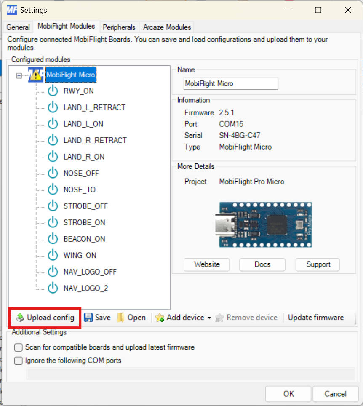Confirm settings with OK

pos(288,394)
